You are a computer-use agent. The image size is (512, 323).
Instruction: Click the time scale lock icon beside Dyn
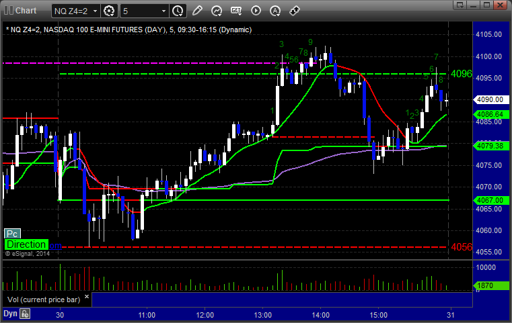click(25, 314)
